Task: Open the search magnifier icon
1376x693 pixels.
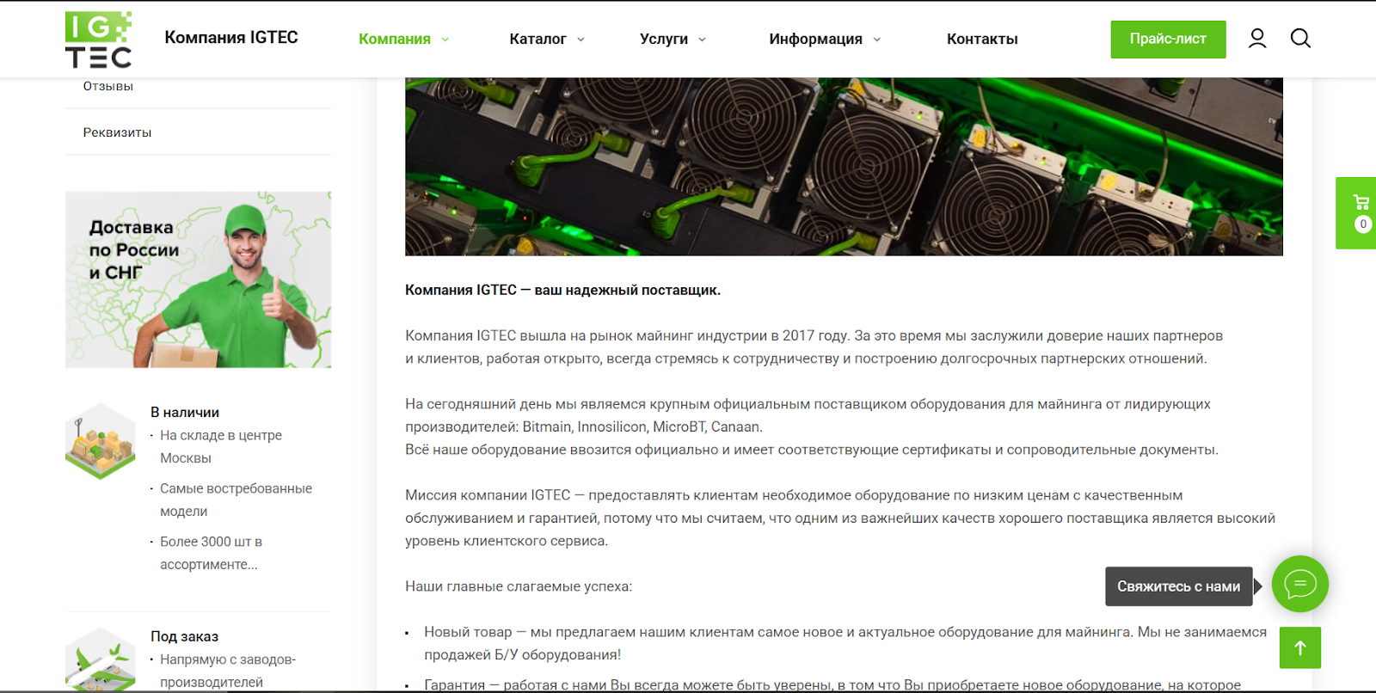Action: [x=1300, y=39]
